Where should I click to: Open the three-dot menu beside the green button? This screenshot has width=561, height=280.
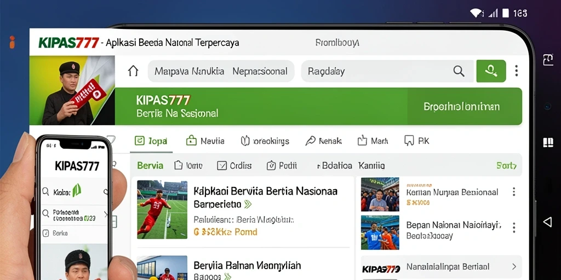(516, 71)
